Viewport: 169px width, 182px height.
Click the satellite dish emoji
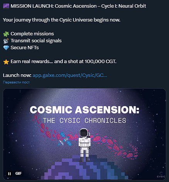[x=6, y=41]
